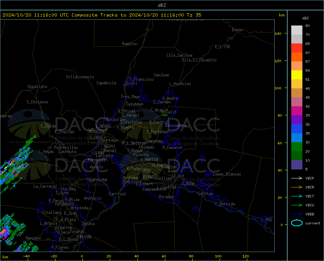Pick the light gray 80 dBZ swatch
The width and height of the screenshot is (324, 261).
pyautogui.click(x=297, y=30)
